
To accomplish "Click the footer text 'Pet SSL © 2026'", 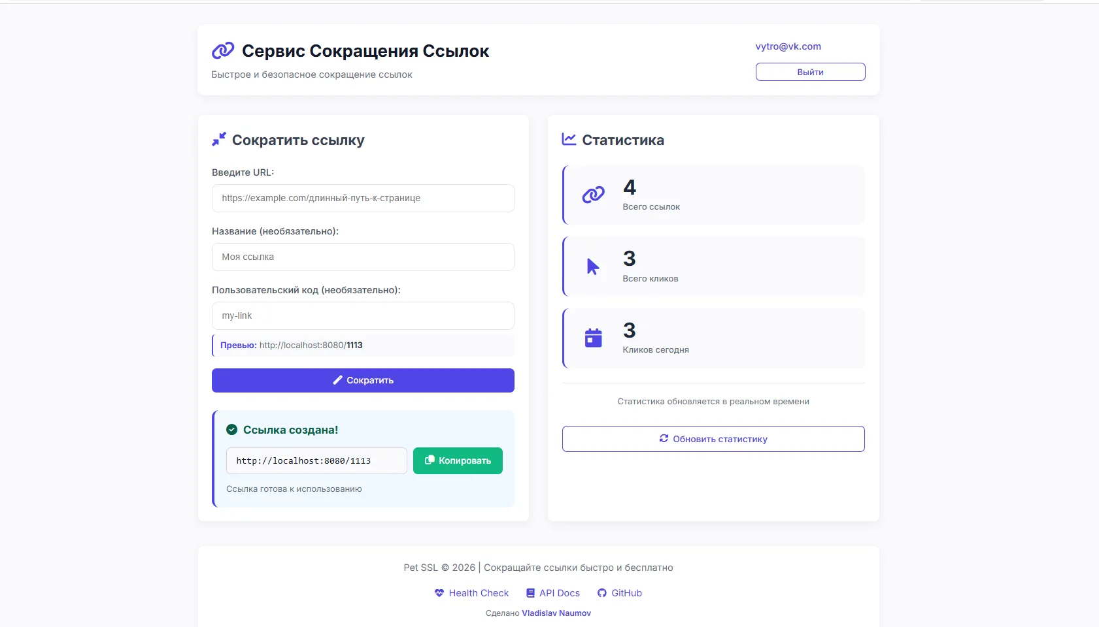I will [x=439, y=568].
